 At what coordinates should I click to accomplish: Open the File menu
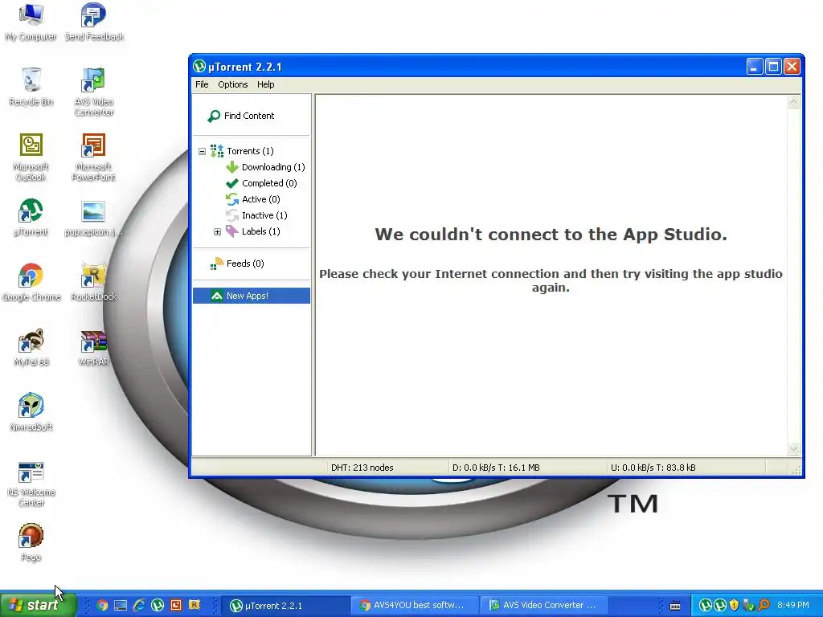pos(202,84)
